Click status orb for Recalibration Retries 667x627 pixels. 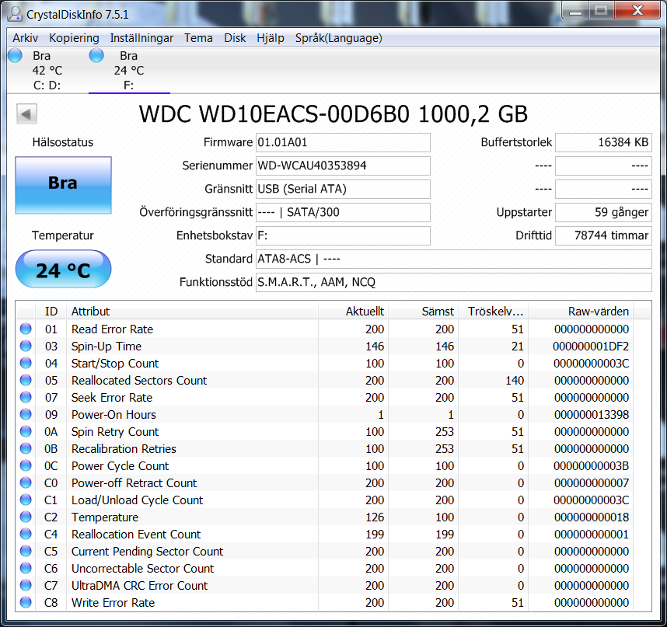(26, 448)
